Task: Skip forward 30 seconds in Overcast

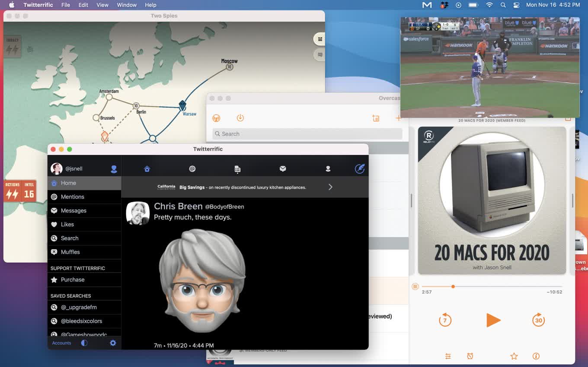Action: coord(538,320)
